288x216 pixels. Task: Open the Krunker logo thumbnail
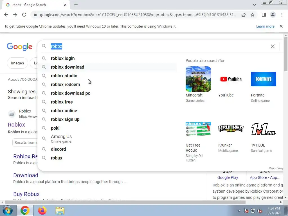231,129
